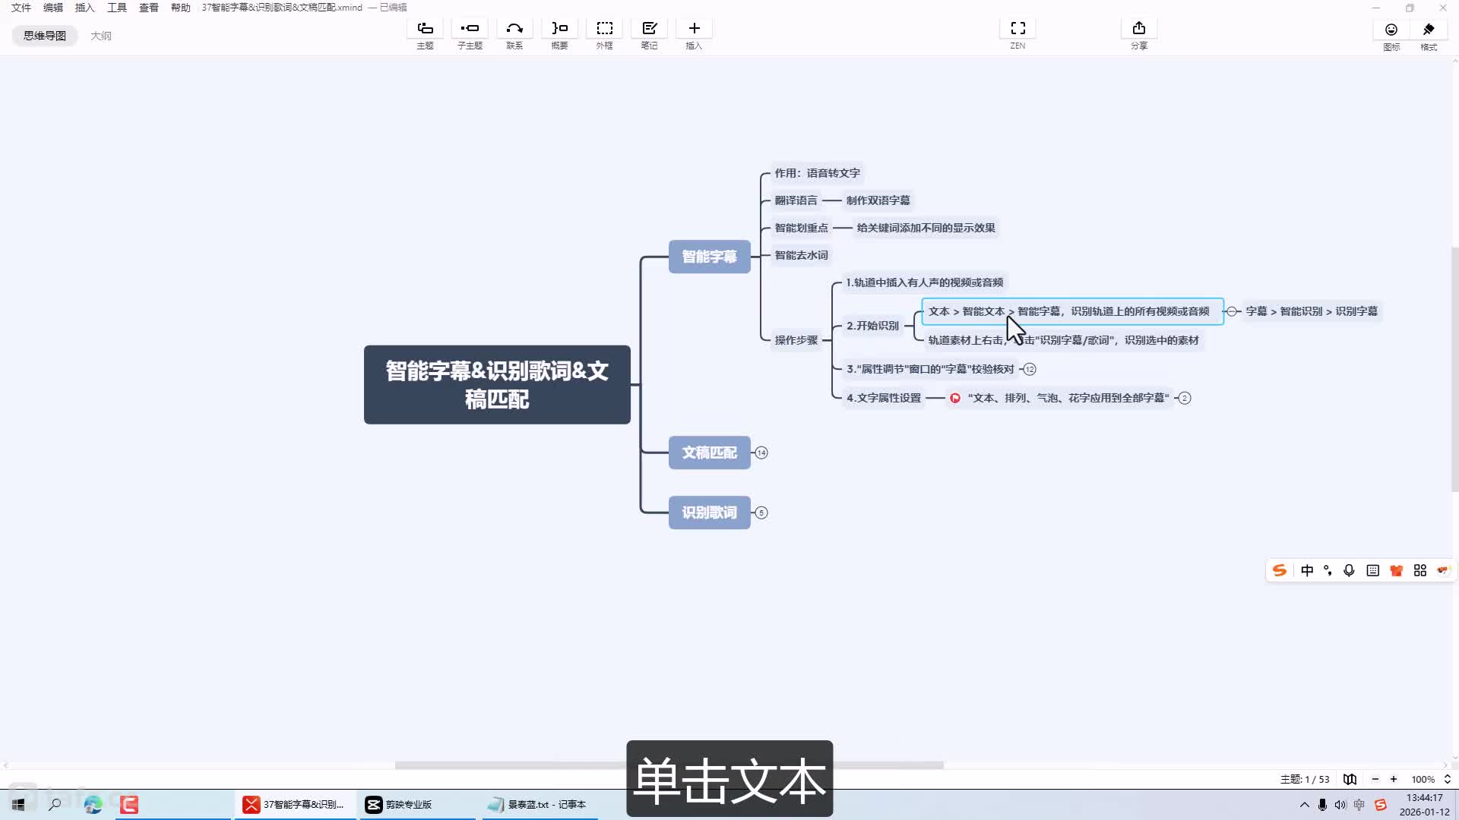The width and height of the screenshot is (1459, 820).
Task: Expand subtopics of 属性调节 step 3 node
Action: [x=1030, y=370]
